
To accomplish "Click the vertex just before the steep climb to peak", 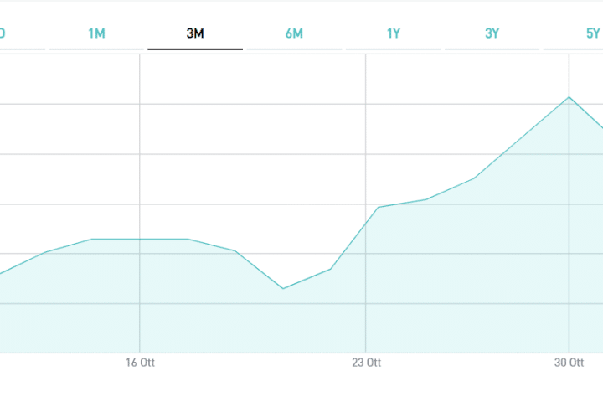I will (474, 178).
